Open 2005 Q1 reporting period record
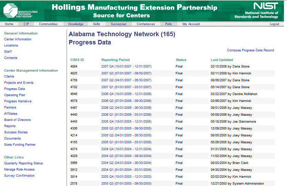Image resolution: width=287 pixels, height=186 pixels. [126, 142]
